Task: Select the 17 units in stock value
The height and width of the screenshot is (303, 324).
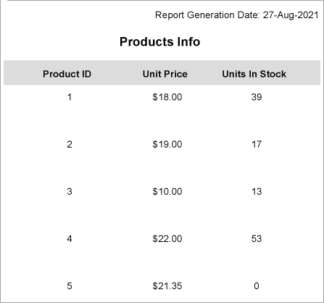Action: (257, 145)
